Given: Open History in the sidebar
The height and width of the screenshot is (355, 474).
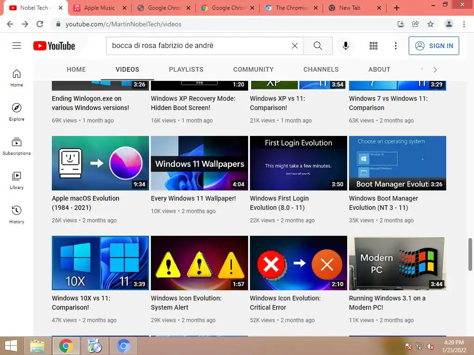Looking at the screenshot, I should (x=17, y=214).
